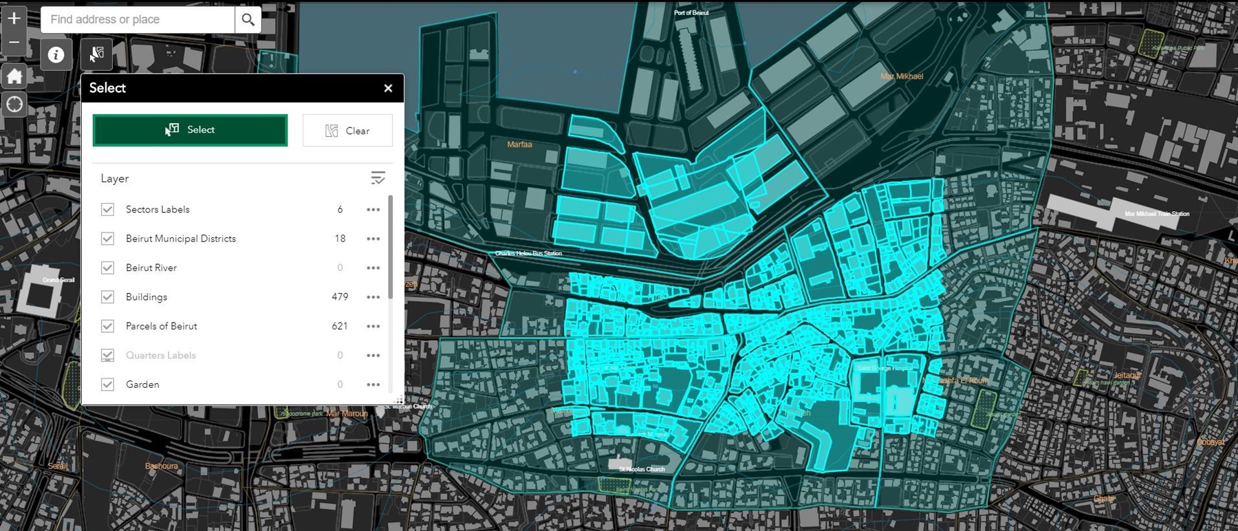1238x531 pixels.
Task: Activate the green Select button
Action: coord(190,130)
